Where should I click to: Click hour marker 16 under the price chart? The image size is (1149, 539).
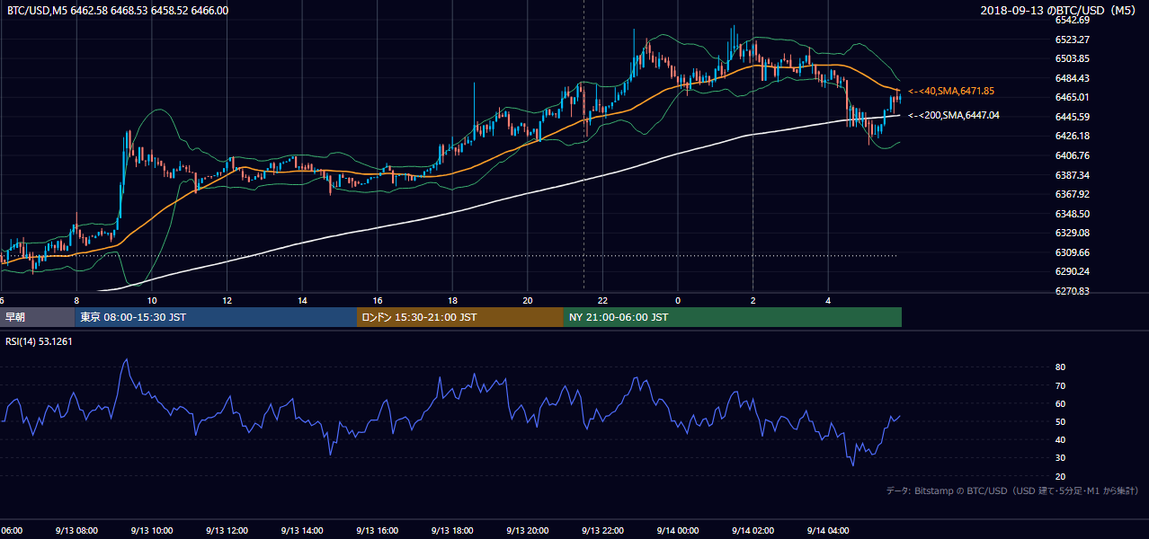(377, 301)
